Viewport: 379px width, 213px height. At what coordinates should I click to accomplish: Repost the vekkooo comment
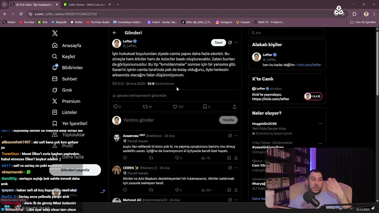(151, 158)
